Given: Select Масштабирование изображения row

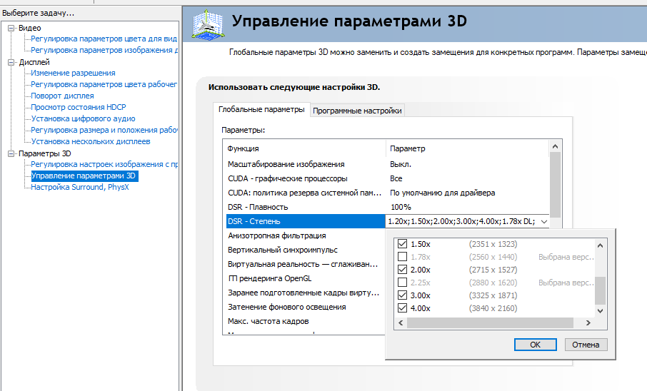Looking at the screenshot, I should tap(388, 164).
